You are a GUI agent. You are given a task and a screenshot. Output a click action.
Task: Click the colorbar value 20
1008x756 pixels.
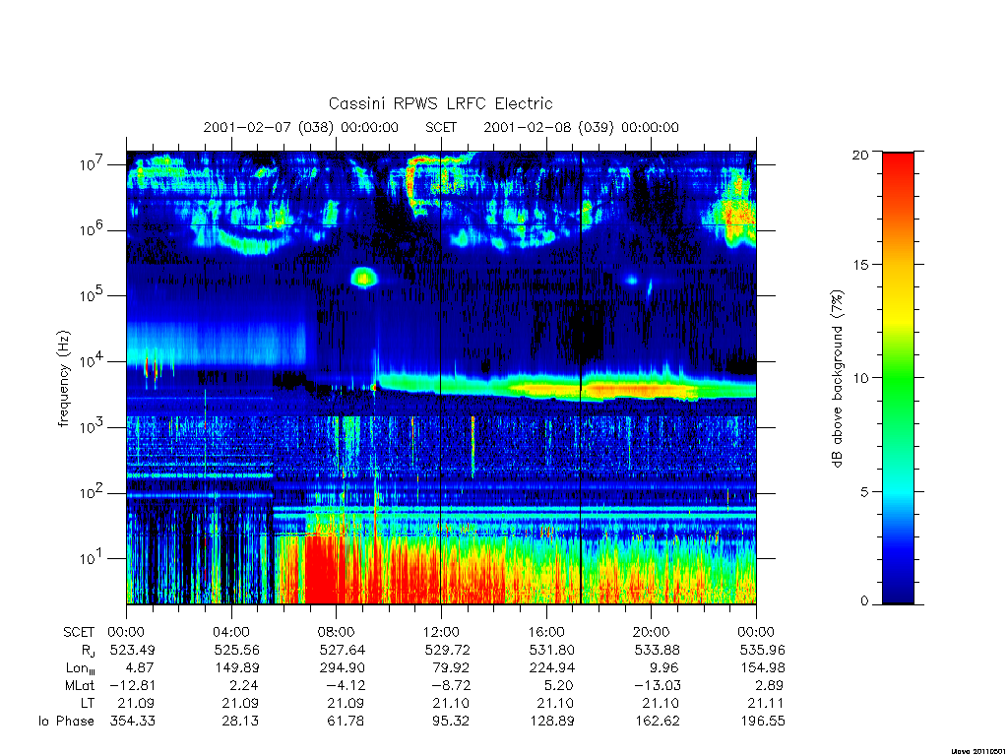point(859,155)
